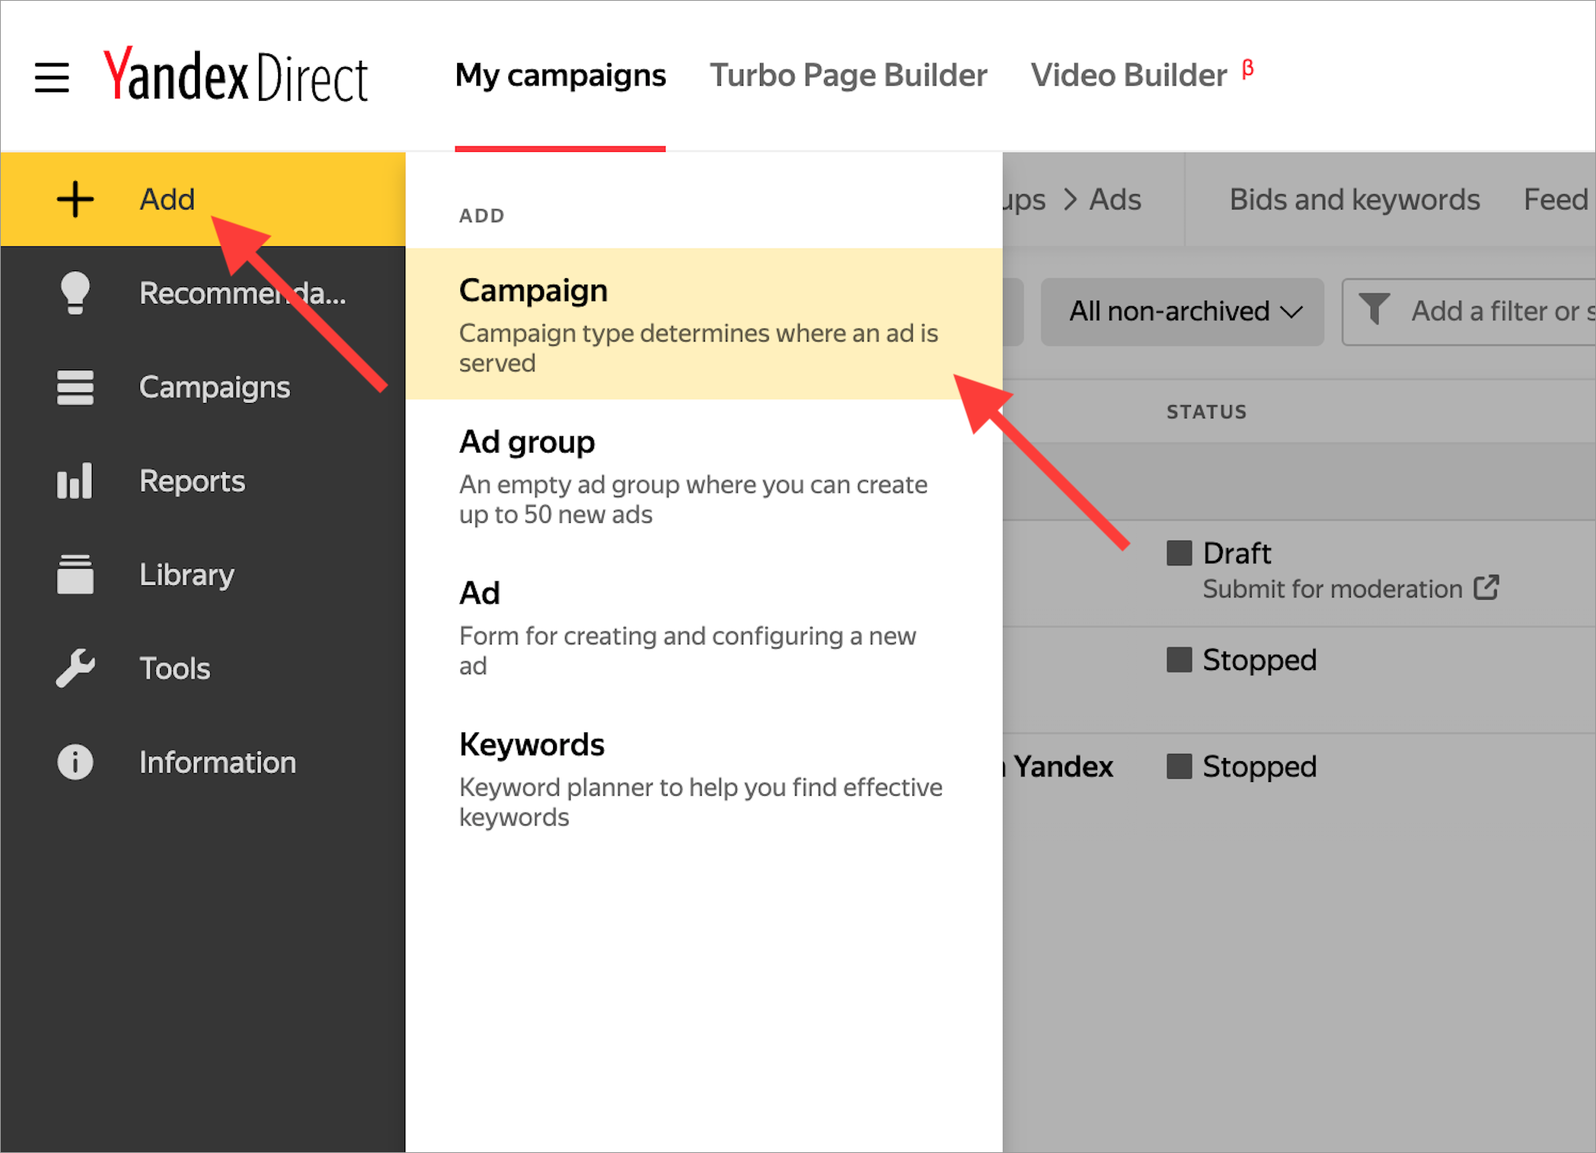Click the ADD heading in panel
Viewport: 1596px width, 1153px height.
click(481, 216)
